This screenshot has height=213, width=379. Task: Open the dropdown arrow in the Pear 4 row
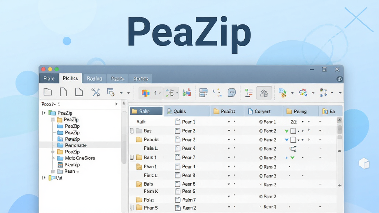coord(229,149)
